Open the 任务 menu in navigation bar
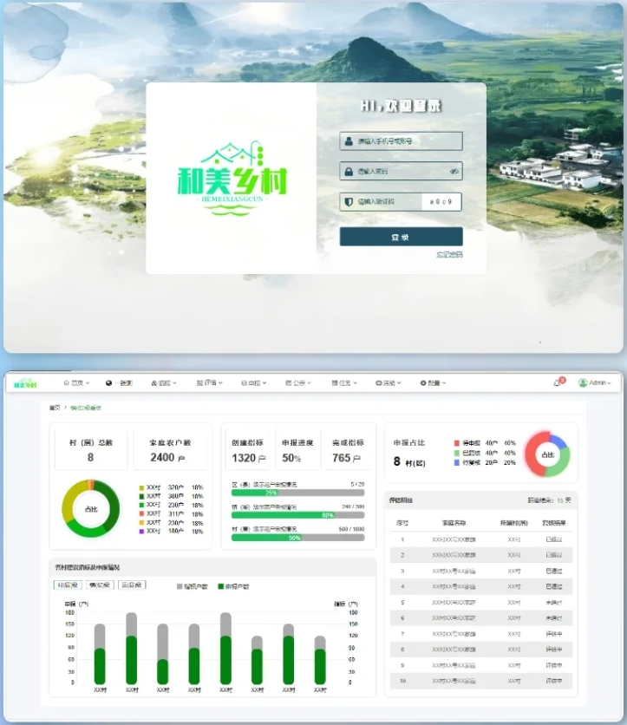 [x=344, y=382]
